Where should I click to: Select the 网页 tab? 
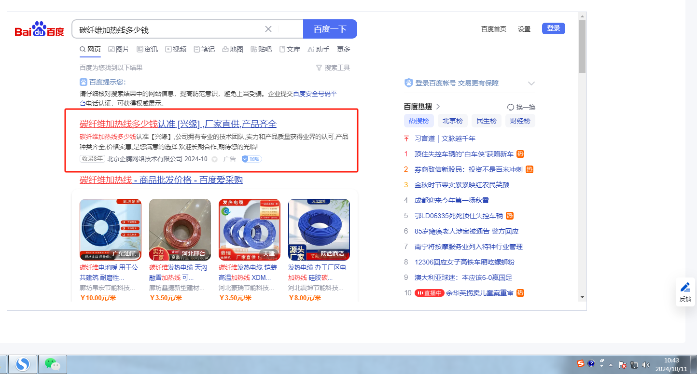pyautogui.click(x=90, y=49)
